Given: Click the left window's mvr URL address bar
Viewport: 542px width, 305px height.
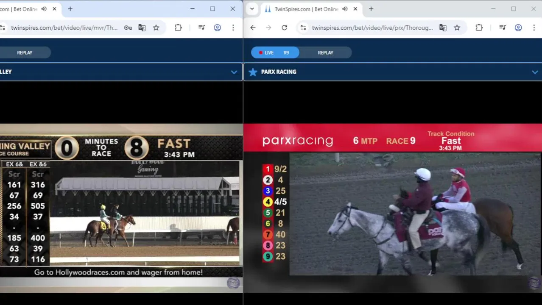Looking at the screenshot, I should [x=64, y=28].
